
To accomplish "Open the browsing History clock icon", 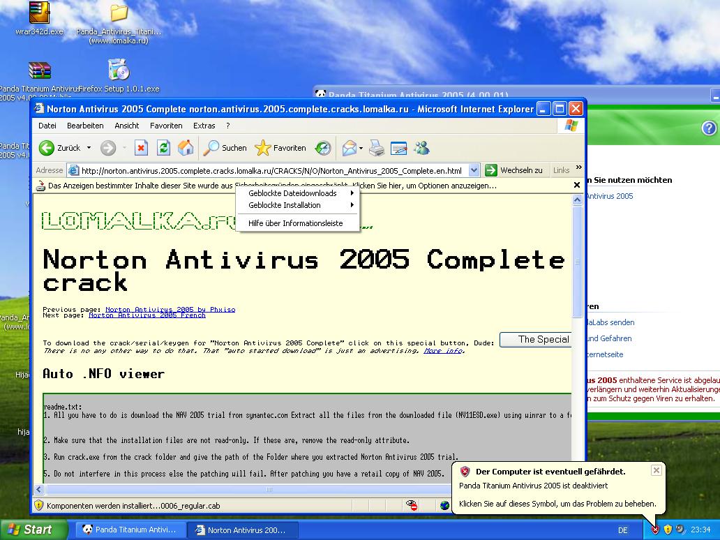I will click(x=323, y=148).
